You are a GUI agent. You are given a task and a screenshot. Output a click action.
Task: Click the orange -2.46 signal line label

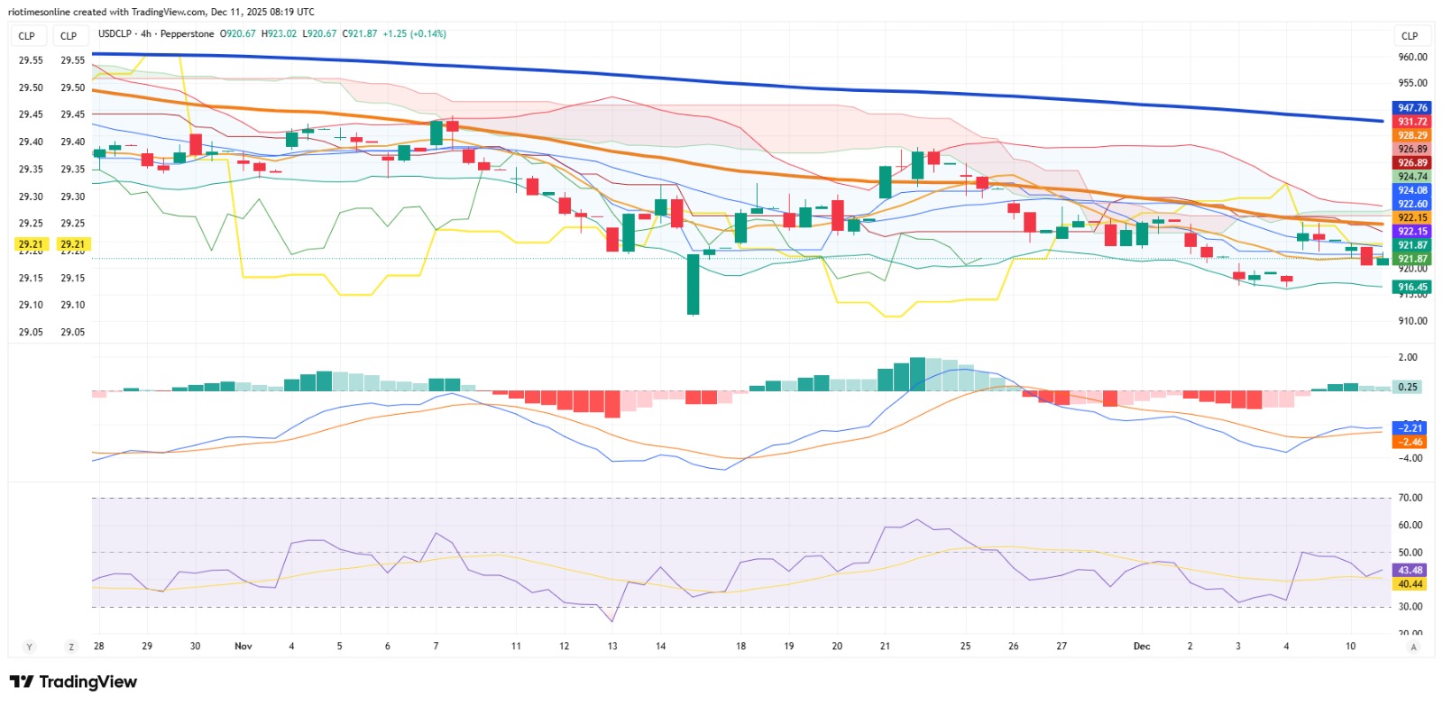[1411, 442]
